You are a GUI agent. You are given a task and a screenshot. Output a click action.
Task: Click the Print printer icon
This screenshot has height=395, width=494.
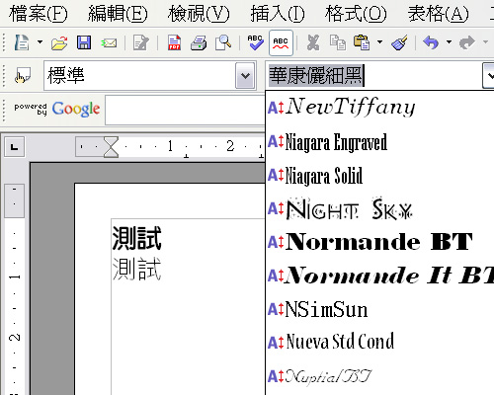click(x=199, y=42)
